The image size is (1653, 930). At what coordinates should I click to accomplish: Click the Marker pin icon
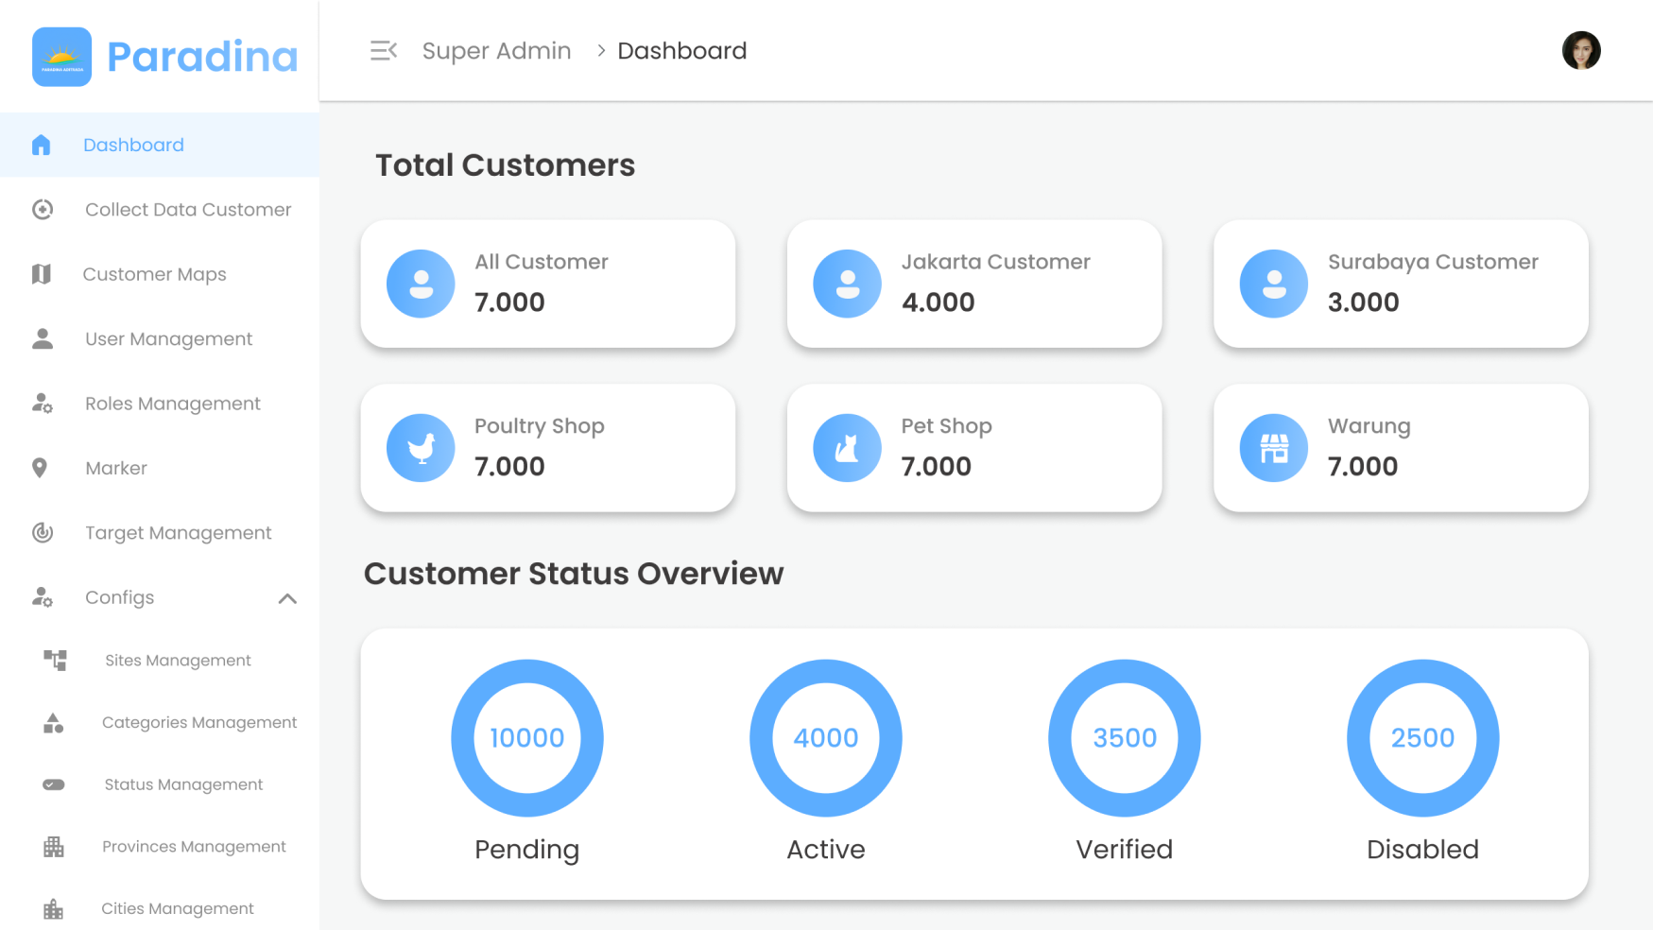tap(40, 468)
